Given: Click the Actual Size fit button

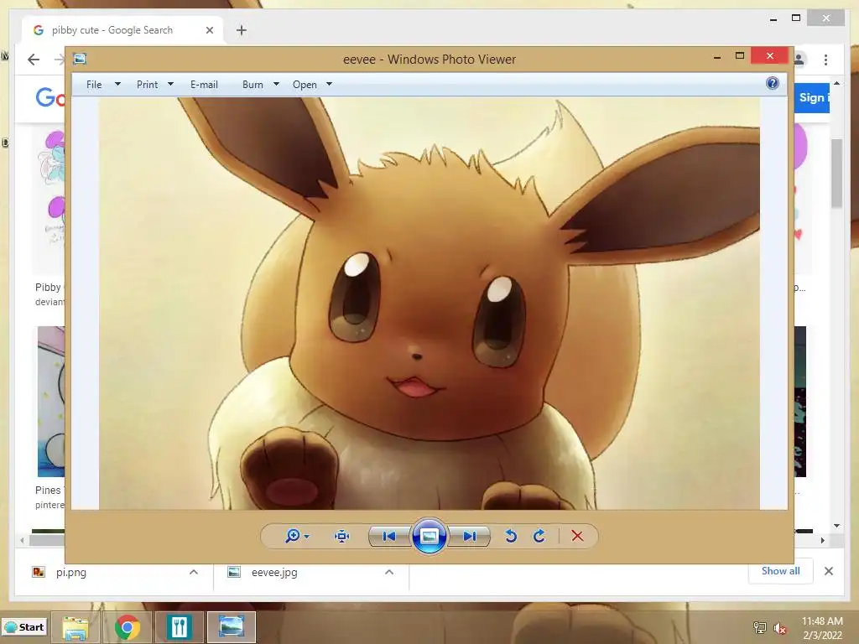Looking at the screenshot, I should pos(342,536).
